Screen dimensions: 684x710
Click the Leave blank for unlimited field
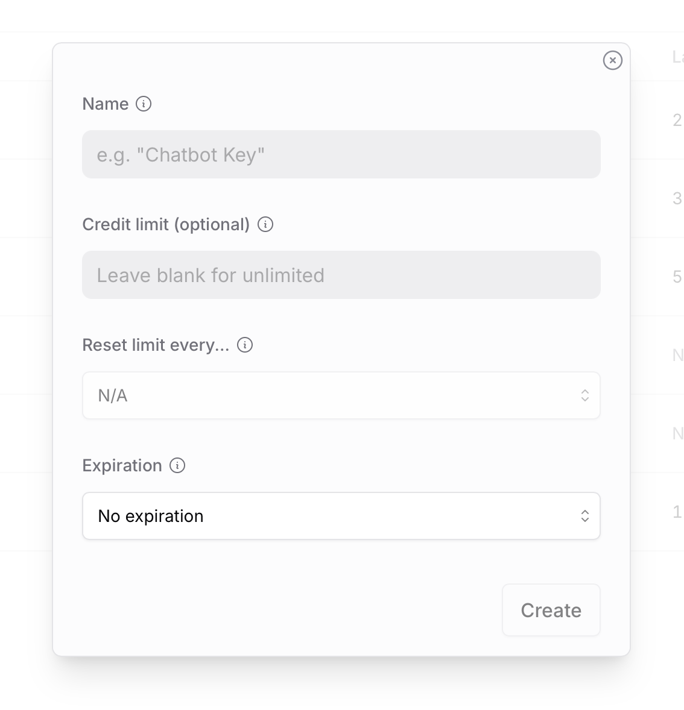click(x=341, y=275)
